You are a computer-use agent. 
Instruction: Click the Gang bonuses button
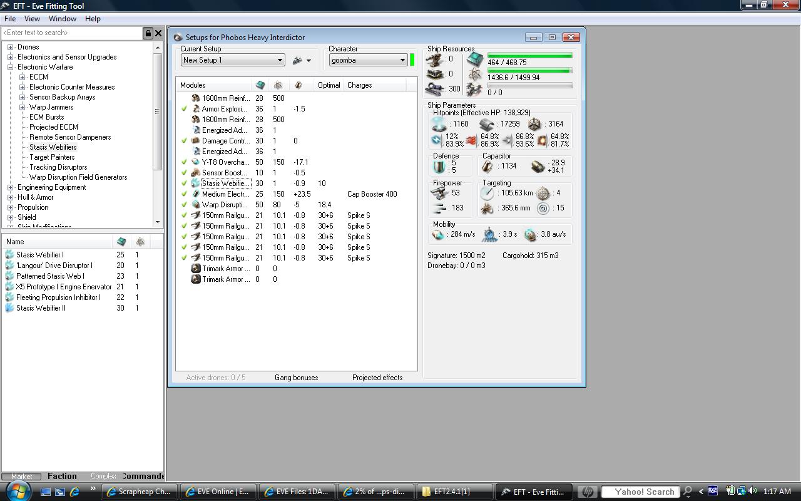(x=296, y=378)
